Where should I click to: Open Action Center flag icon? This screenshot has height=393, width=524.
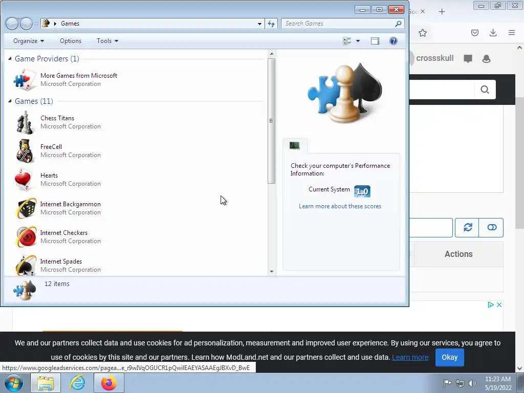[x=447, y=383]
